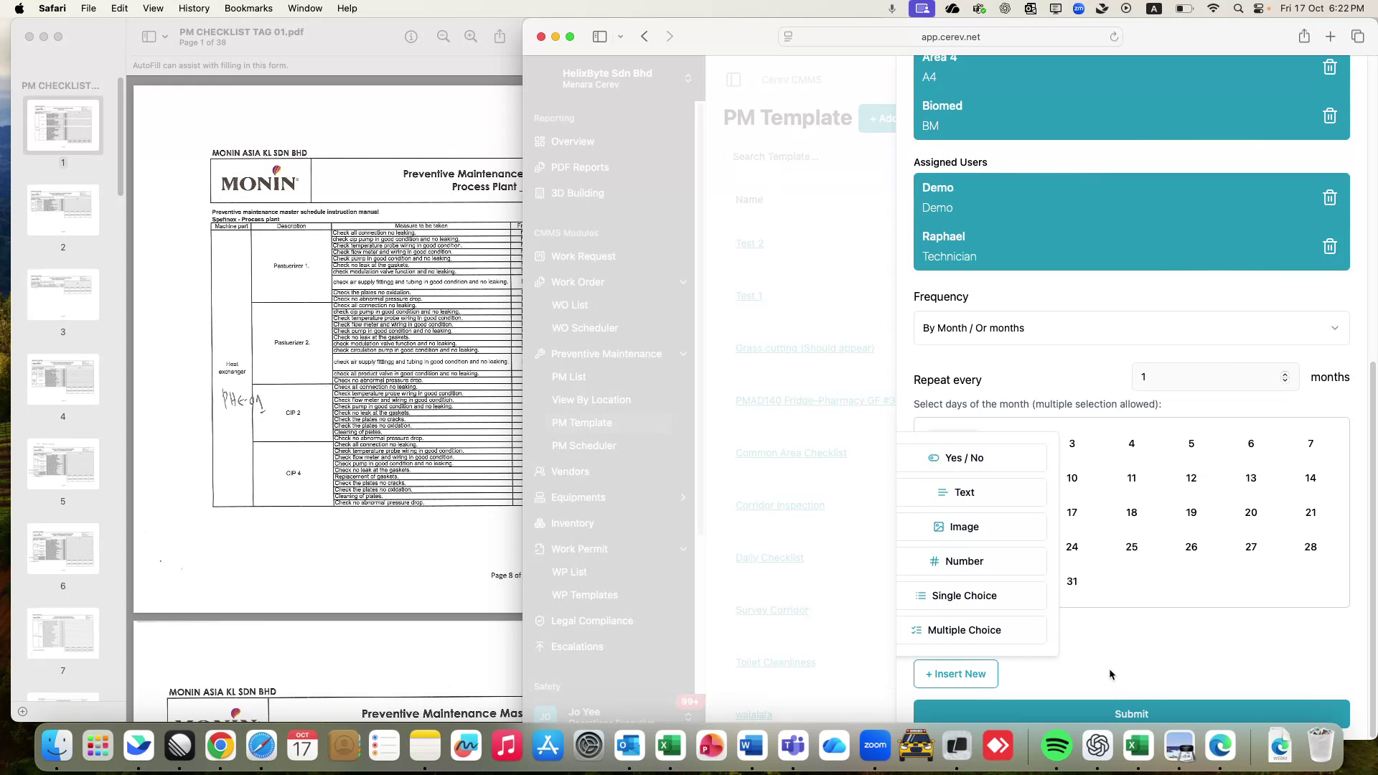Collapse the Preventive Maintenance section

click(682, 354)
